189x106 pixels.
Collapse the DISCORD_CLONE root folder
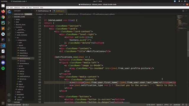(x=19, y=17)
